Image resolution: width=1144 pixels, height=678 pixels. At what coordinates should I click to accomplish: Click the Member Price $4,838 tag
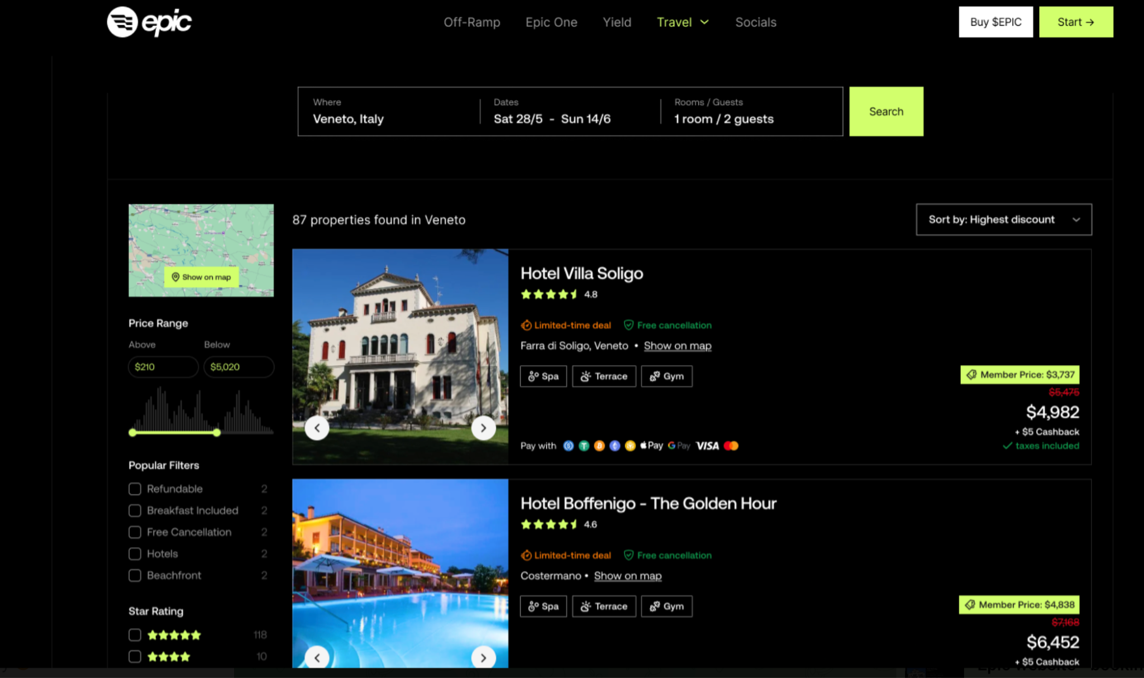pyautogui.click(x=1019, y=605)
